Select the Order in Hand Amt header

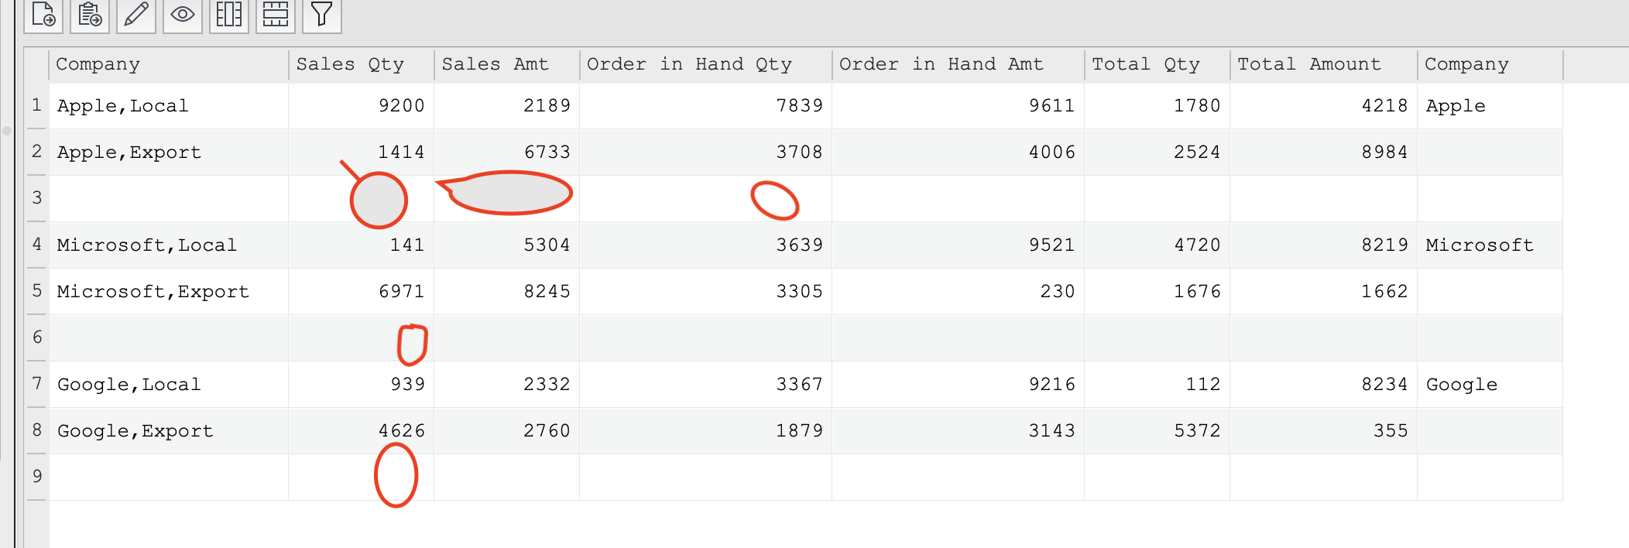958,65
